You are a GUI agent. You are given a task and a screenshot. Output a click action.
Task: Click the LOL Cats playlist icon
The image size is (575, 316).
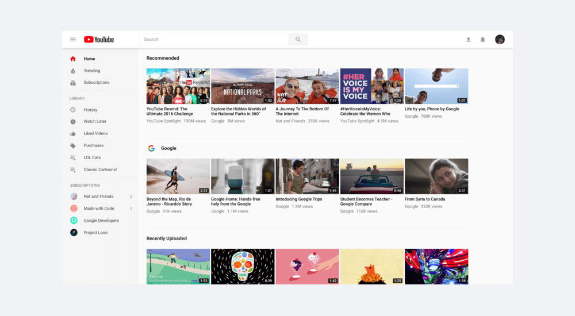pyautogui.click(x=73, y=157)
